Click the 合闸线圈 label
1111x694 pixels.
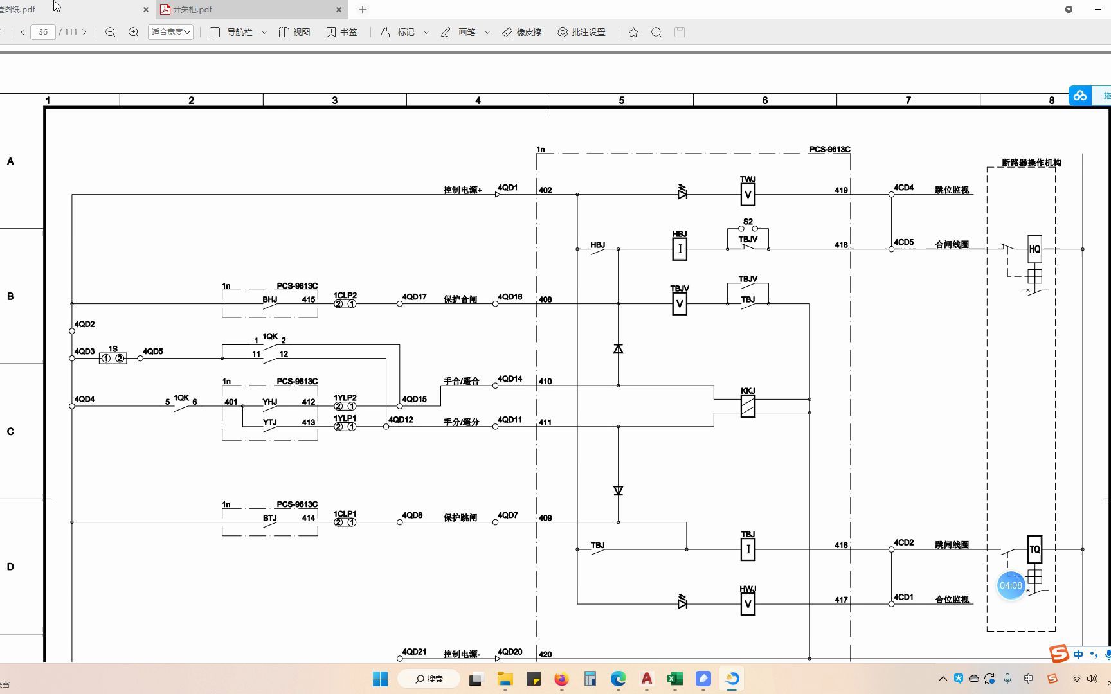(x=952, y=245)
